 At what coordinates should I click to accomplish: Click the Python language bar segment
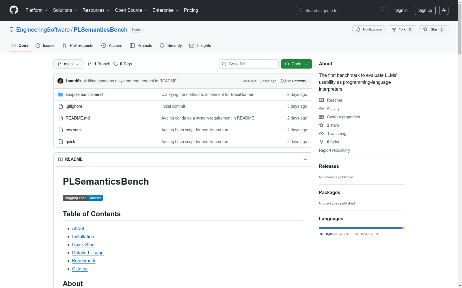coord(361,228)
